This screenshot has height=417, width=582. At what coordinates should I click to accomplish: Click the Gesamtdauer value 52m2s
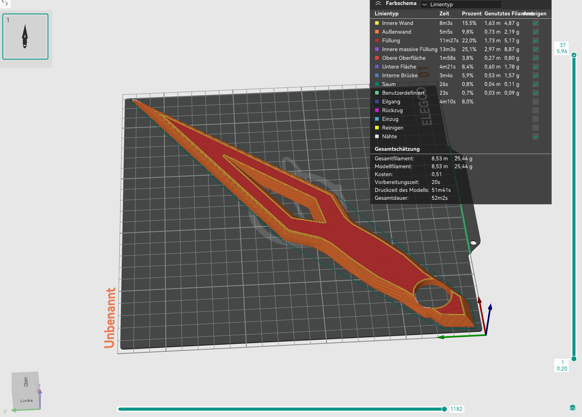click(440, 198)
